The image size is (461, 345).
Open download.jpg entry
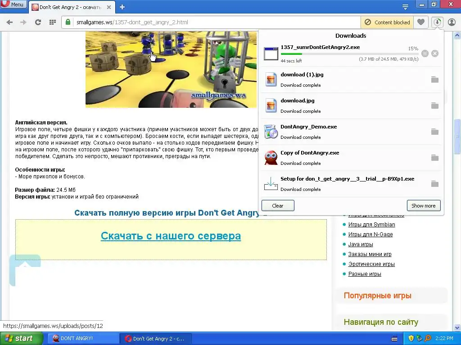click(351, 106)
